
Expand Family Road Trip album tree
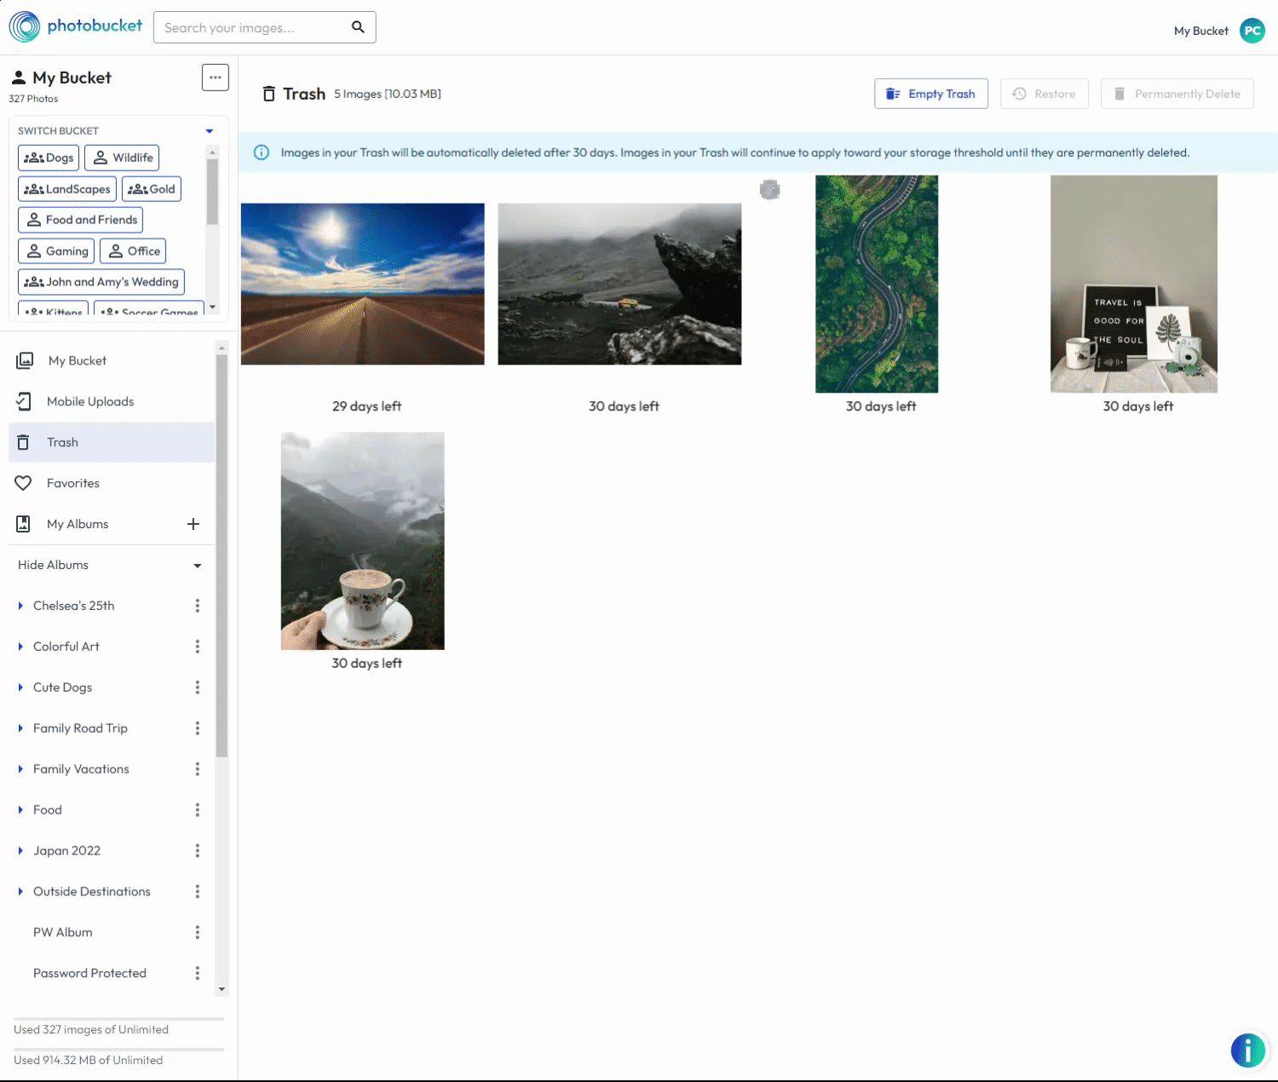tap(20, 728)
